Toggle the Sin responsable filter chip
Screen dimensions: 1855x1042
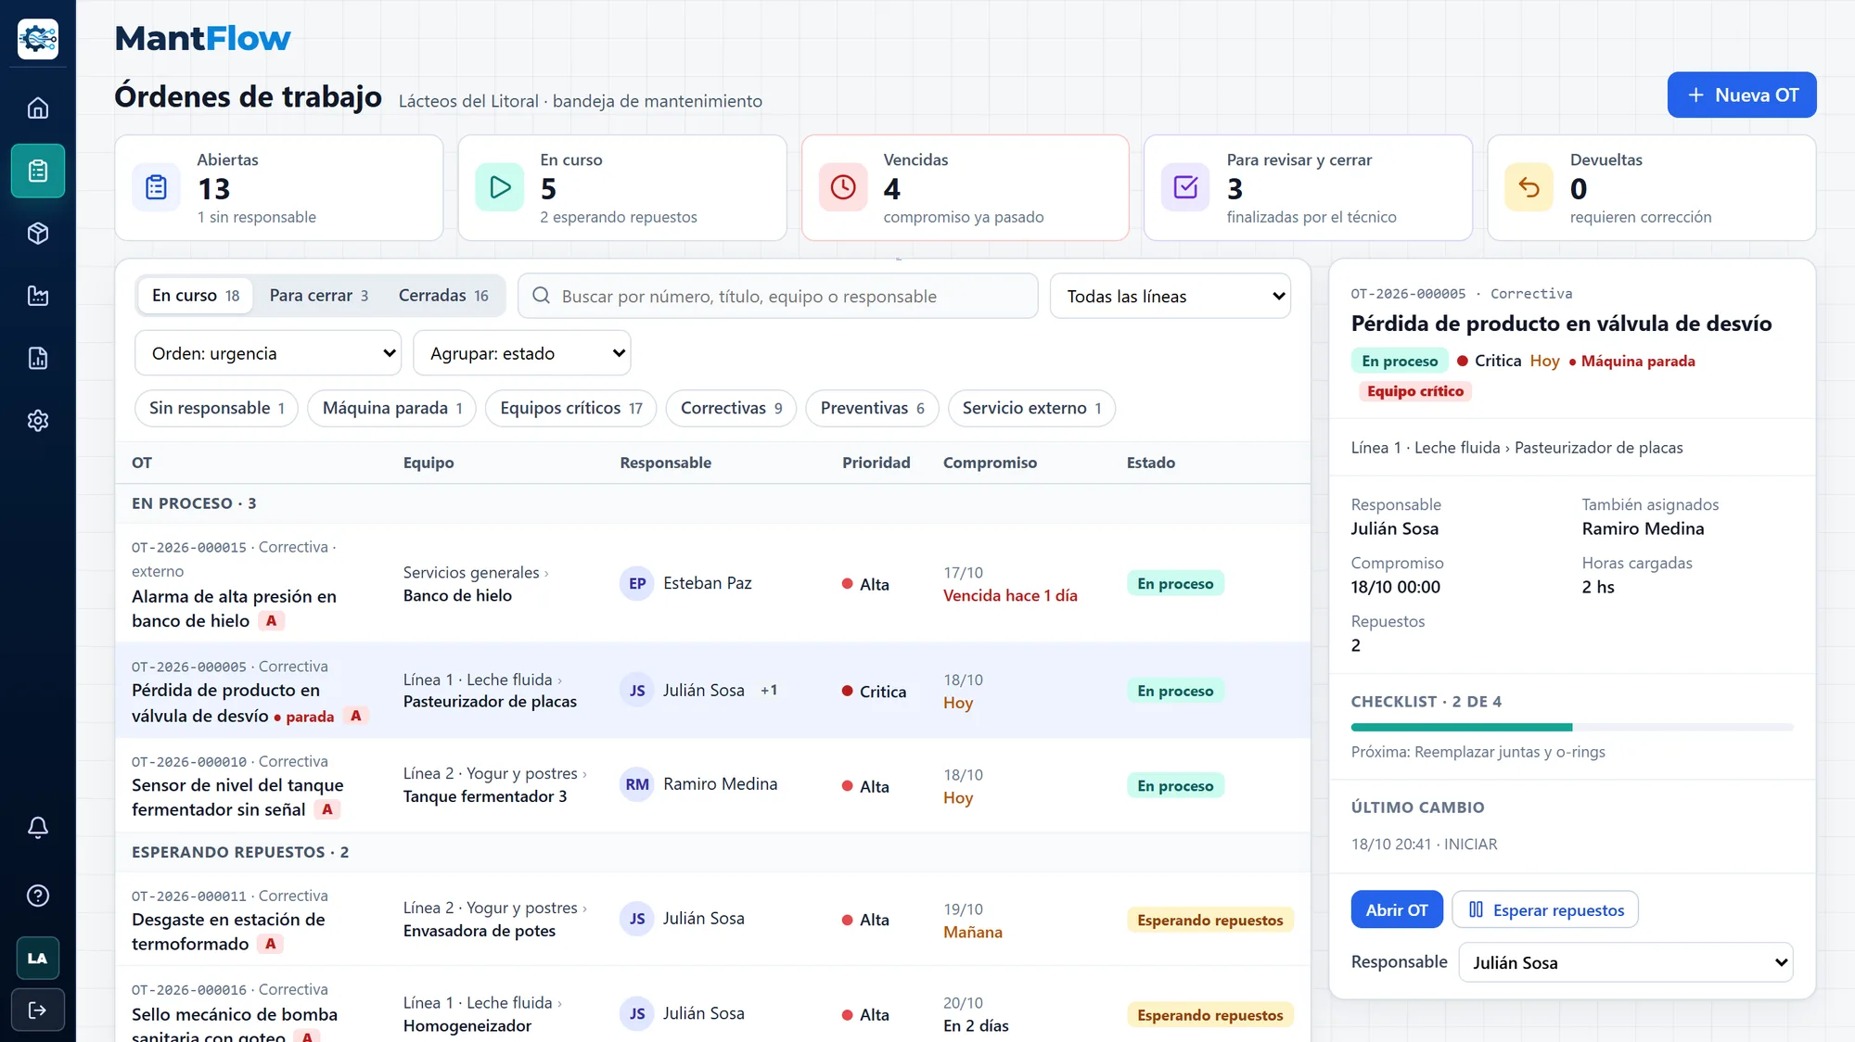pyautogui.click(x=217, y=408)
